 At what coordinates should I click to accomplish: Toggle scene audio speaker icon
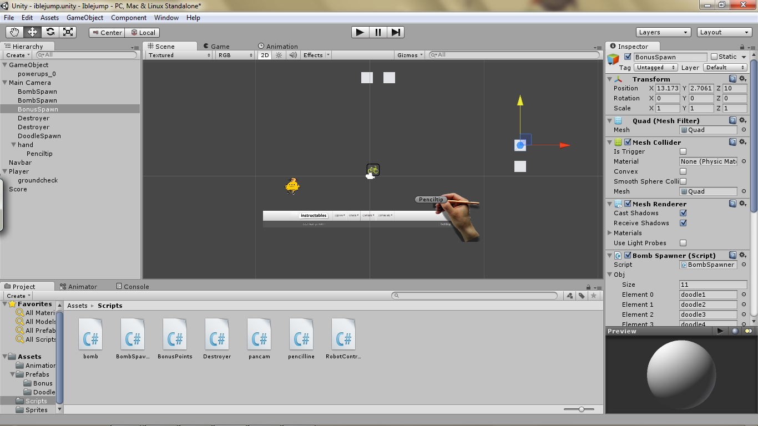coord(292,55)
